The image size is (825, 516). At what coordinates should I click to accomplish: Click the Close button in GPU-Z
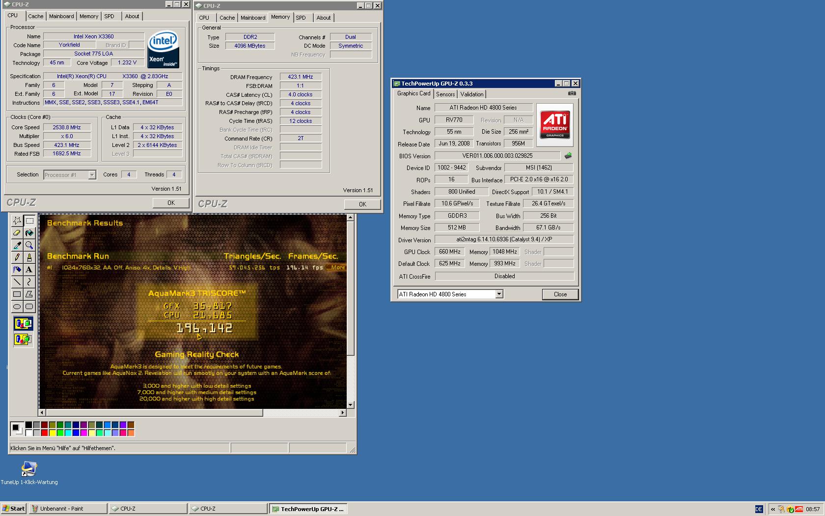coord(560,294)
